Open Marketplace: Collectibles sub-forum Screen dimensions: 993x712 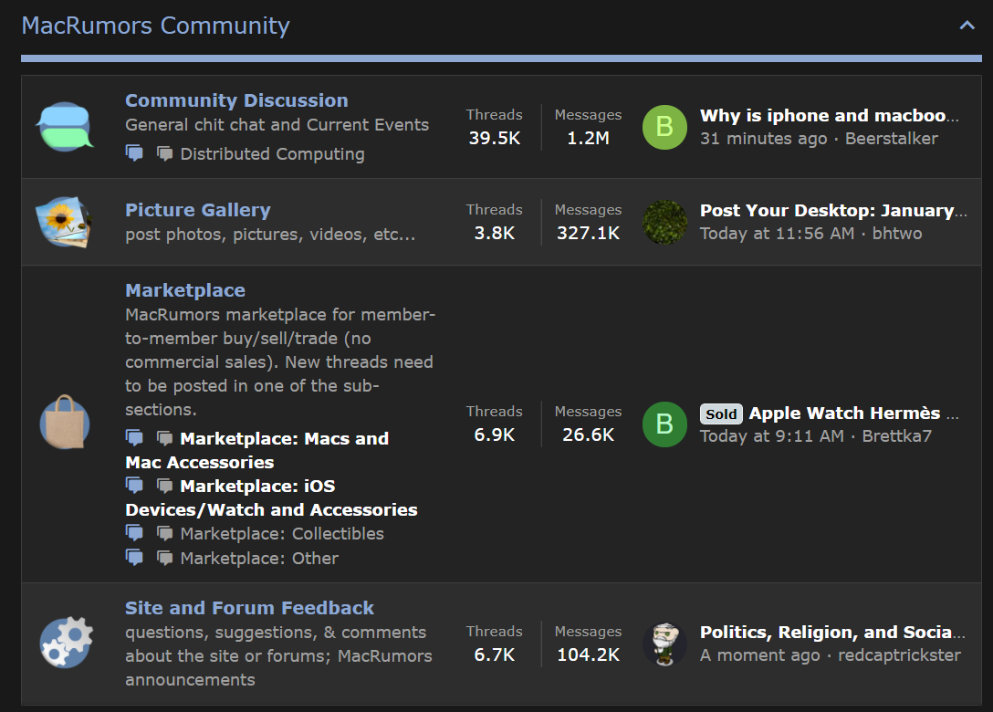281,534
